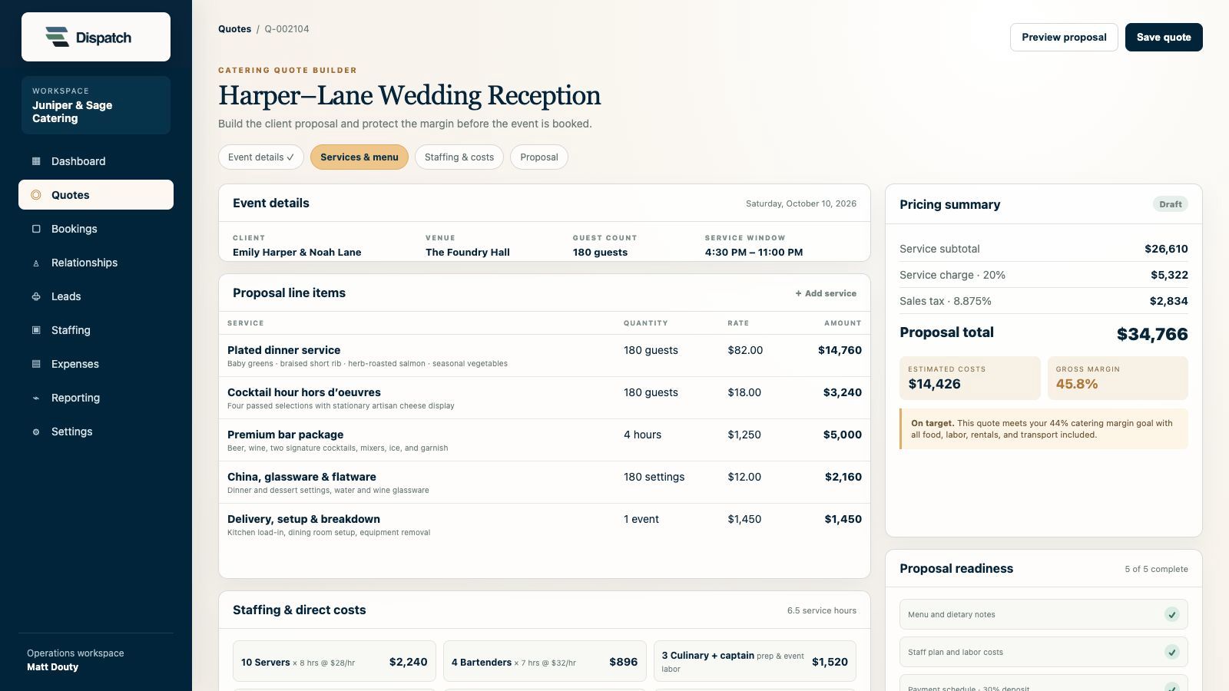Select Delivery, setup & breakdown line item

point(545,524)
